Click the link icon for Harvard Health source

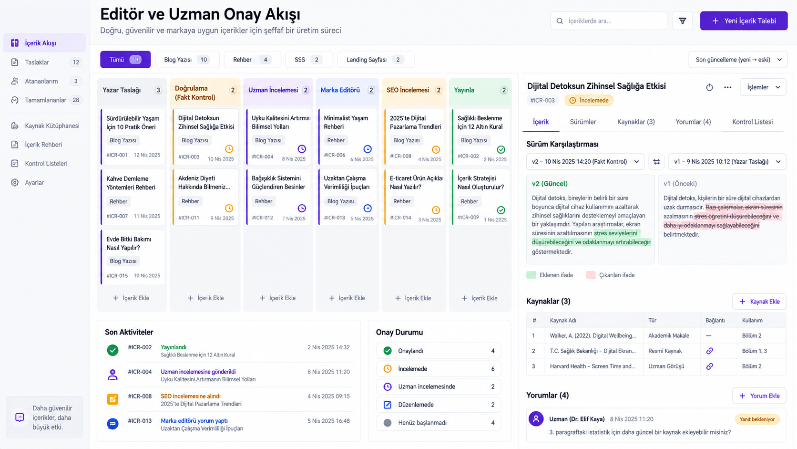tap(709, 366)
